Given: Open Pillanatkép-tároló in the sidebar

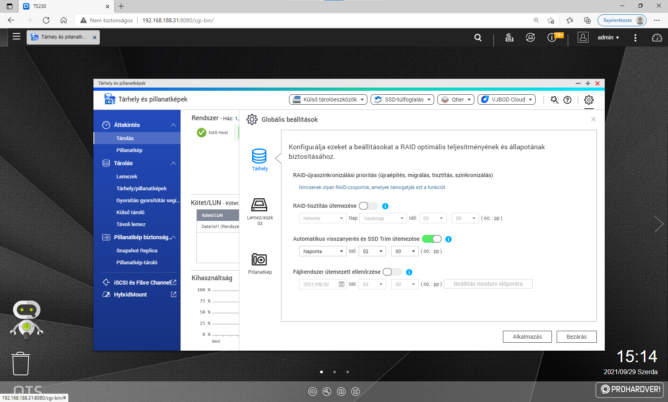Looking at the screenshot, I should 137,262.
